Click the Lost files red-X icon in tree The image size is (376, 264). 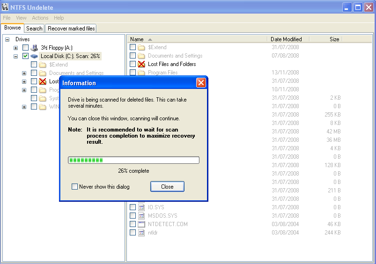coord(43,81)
